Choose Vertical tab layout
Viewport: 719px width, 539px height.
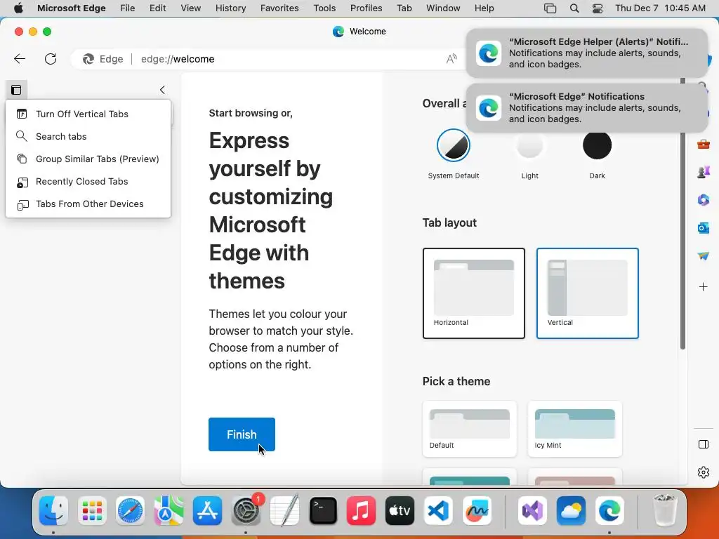(x=588, y=293)
